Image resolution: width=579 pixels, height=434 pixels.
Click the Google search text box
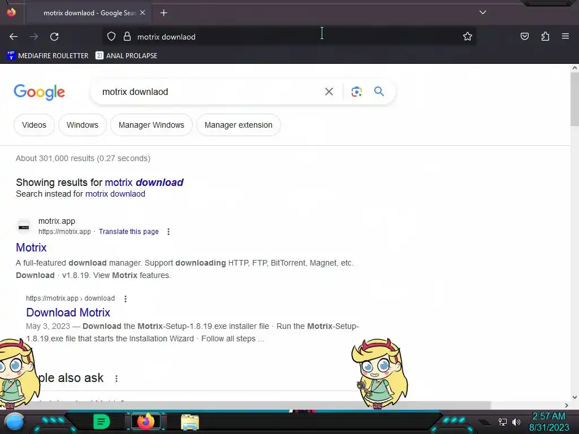click(x=209, y=92)
